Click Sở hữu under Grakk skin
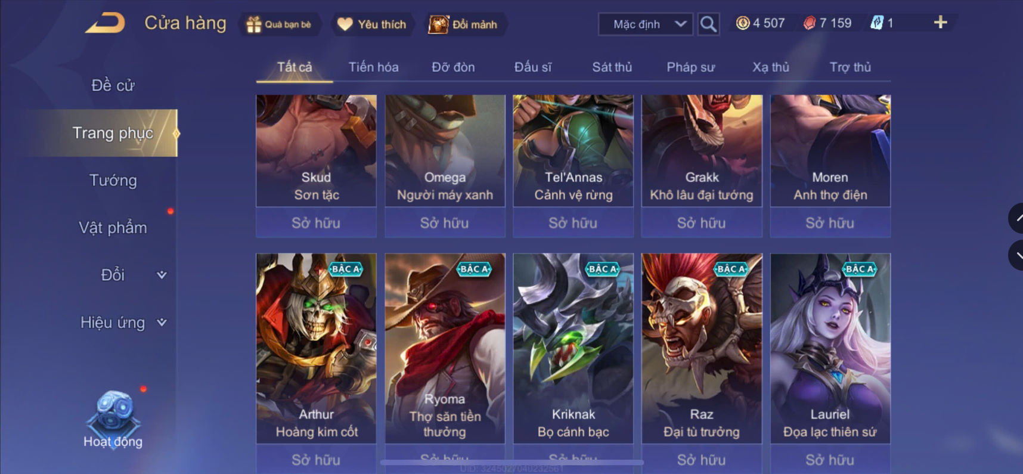Screen dimensions: 1023x474 click(x=702, y=223)
